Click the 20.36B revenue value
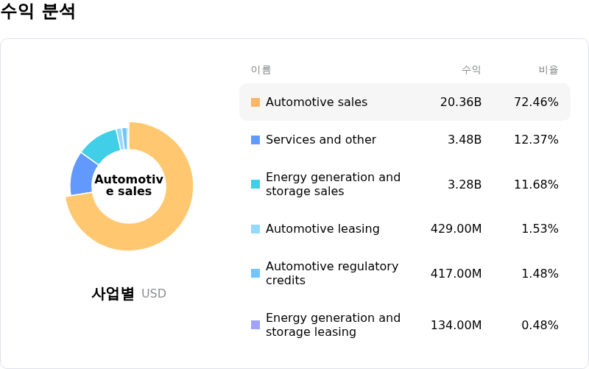This screenshot has height=369, width=589. [x=461, y=102]
